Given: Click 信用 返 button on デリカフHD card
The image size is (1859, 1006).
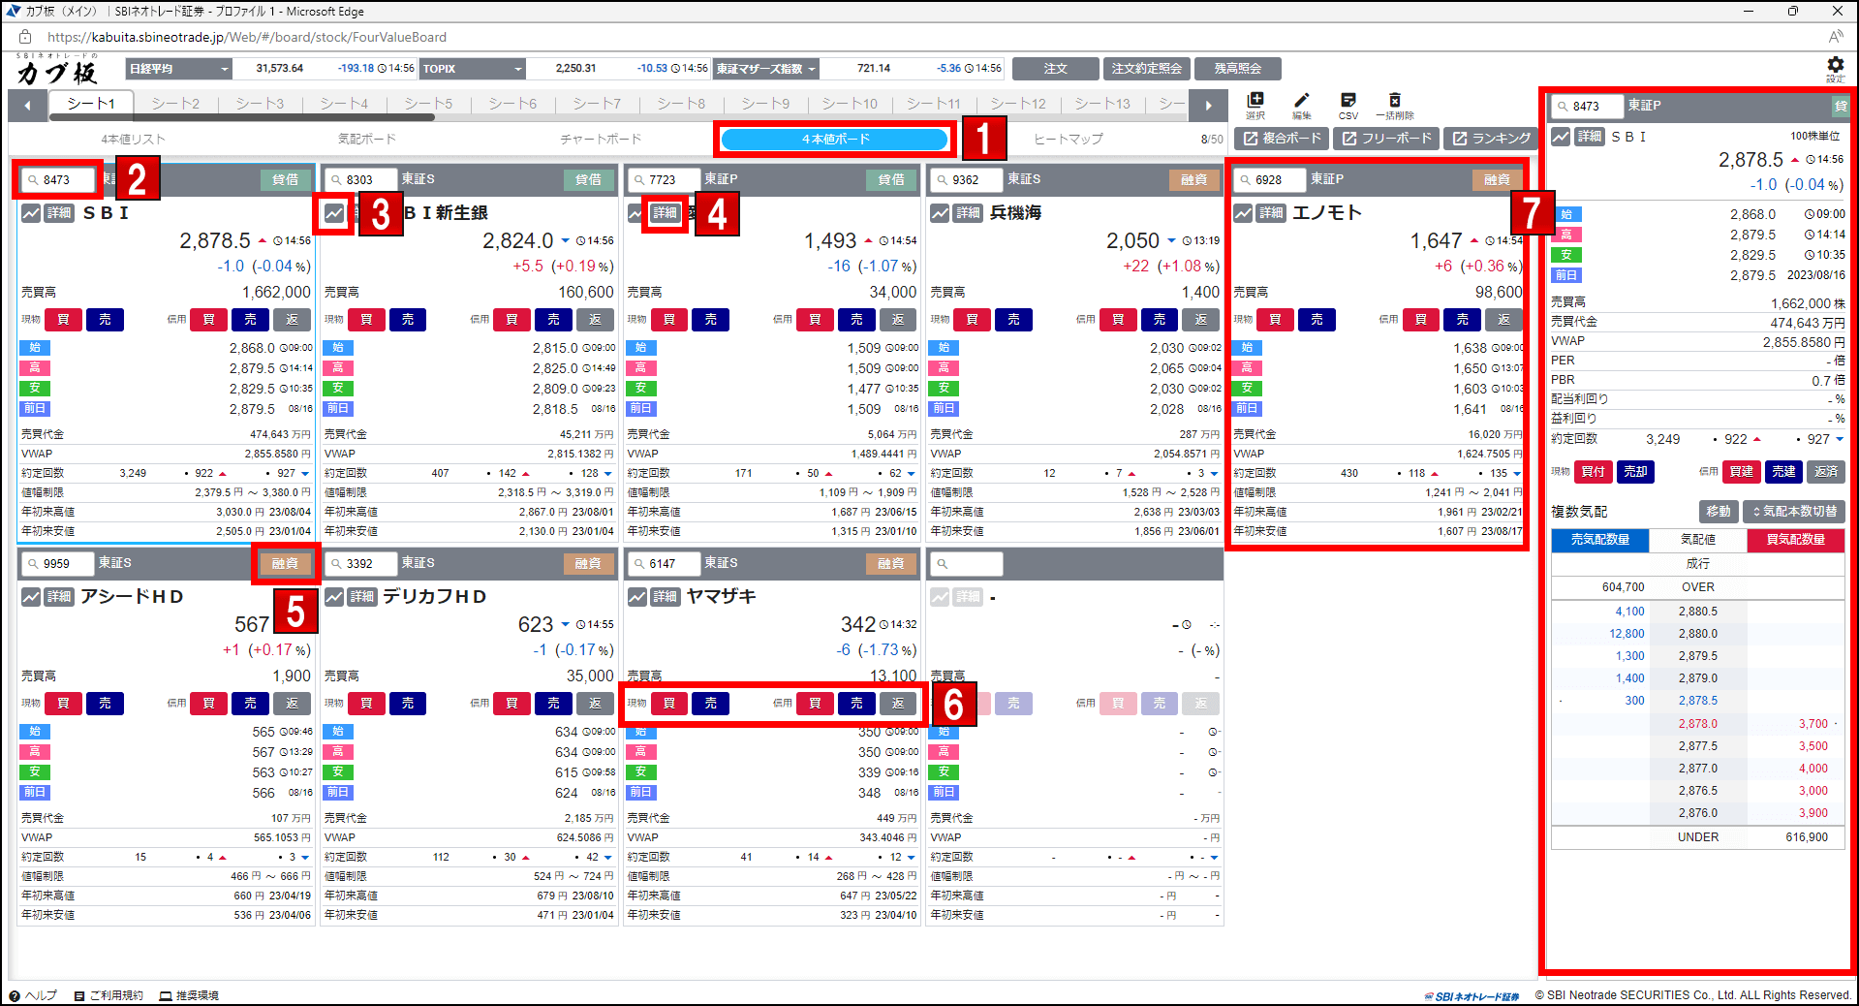Looking at the screenshot, I should pyautogui.click(x=595, y=704).
